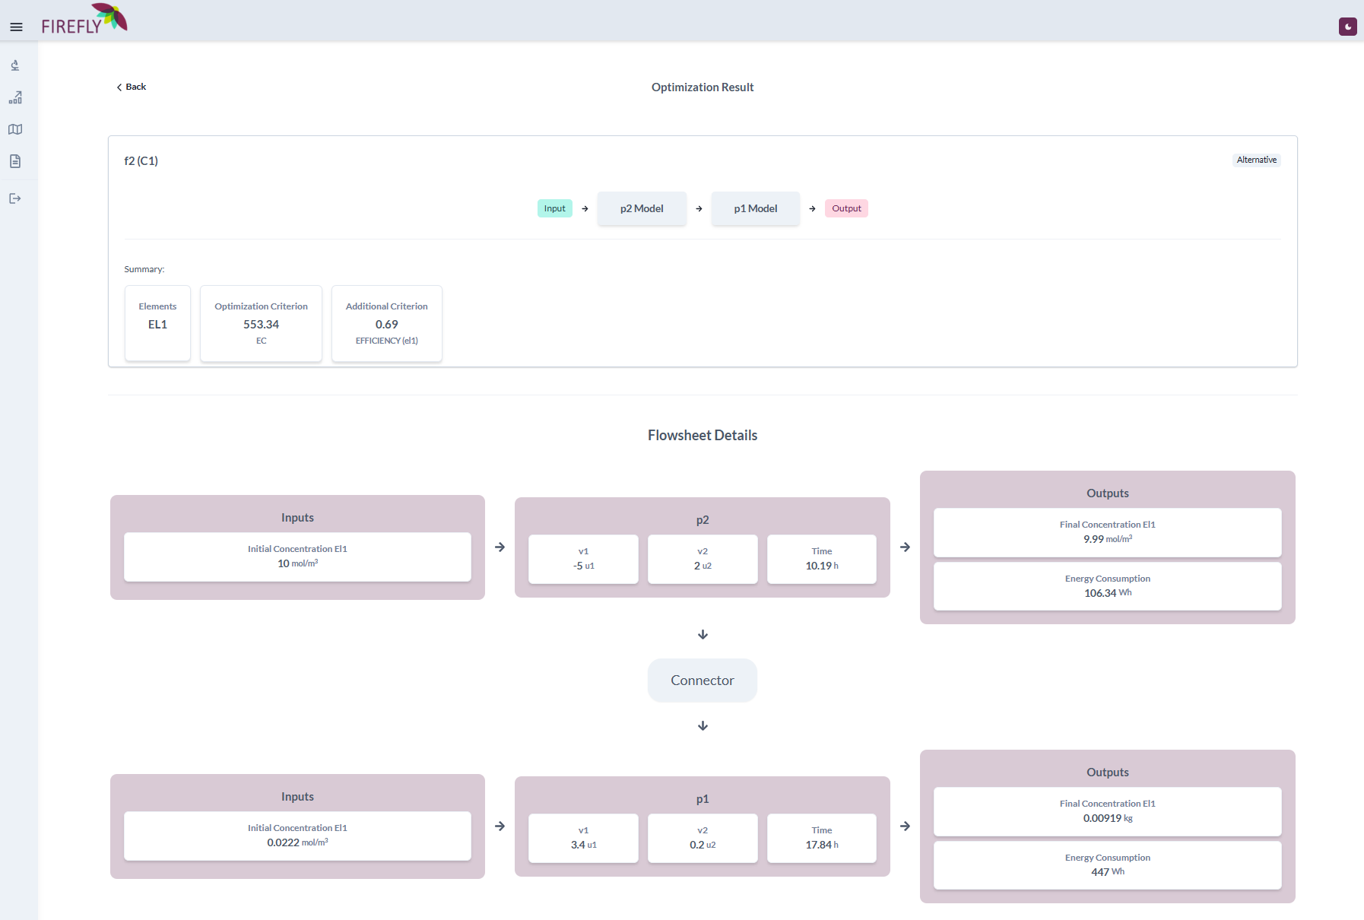
Task: Open the bar chart analytics icon
Action: [x=15, y=97]
